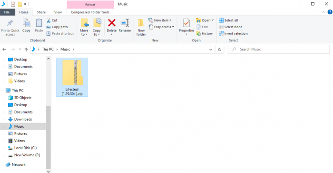Open Move to dropdown
The image size is (333, 173).
(84, 32)
